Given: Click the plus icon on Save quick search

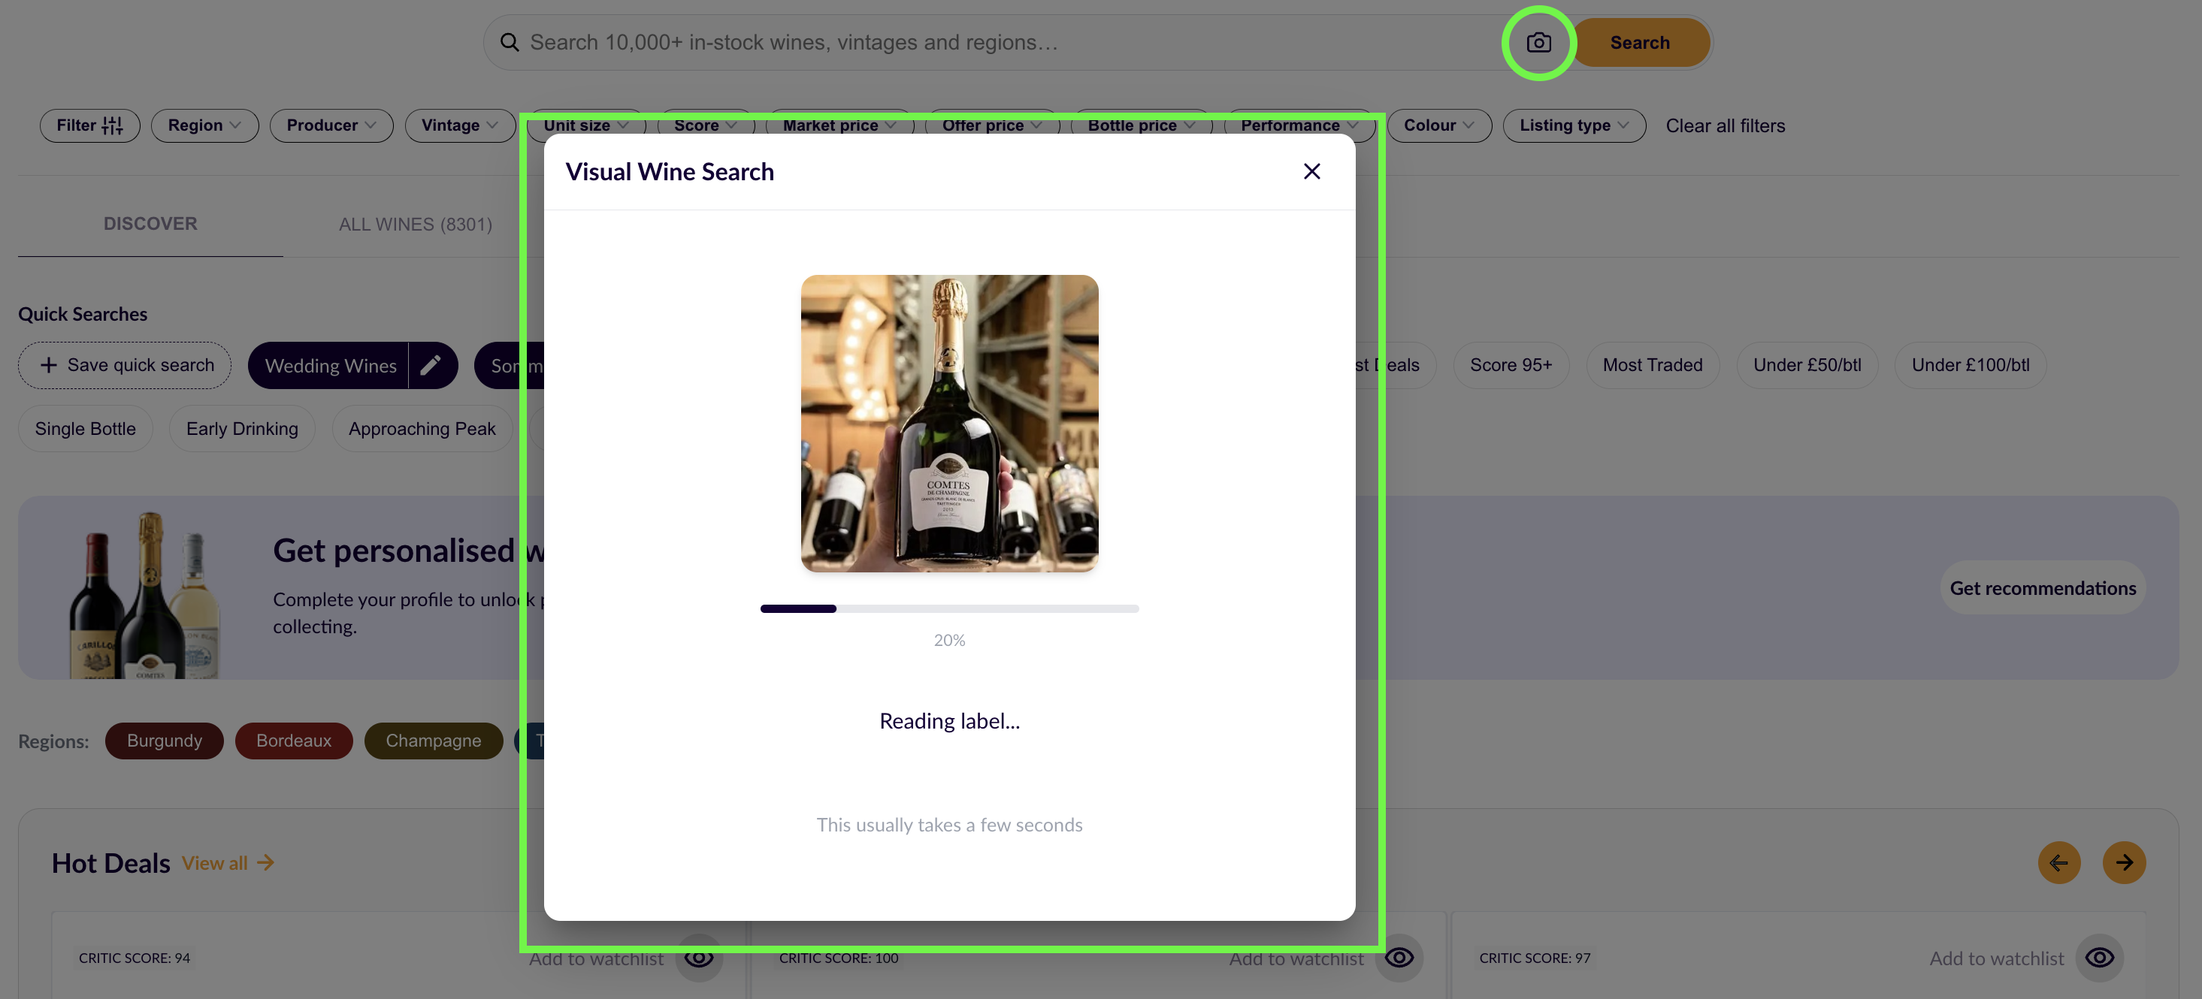Looking at the screenshot, I should coord(49,365).
